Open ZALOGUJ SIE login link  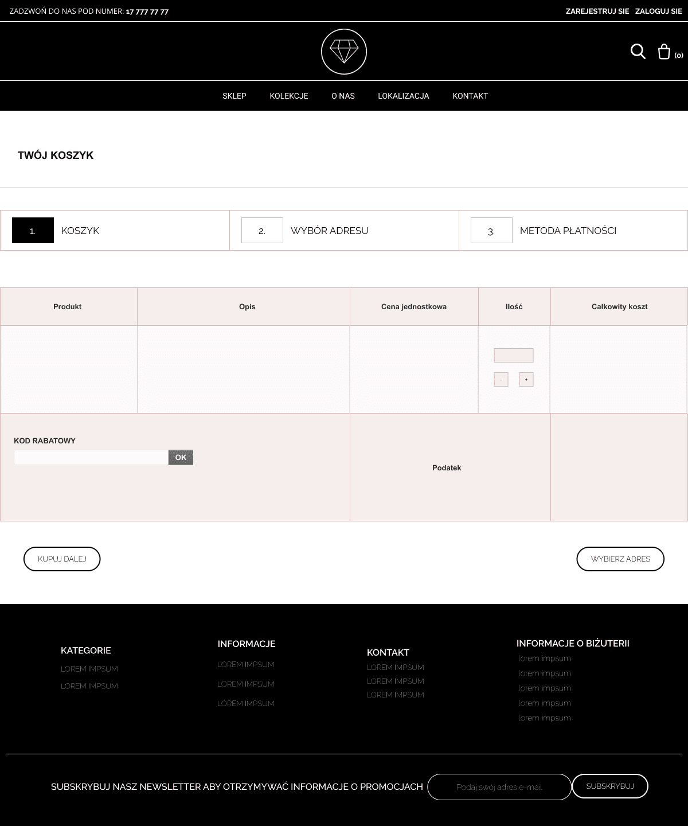(x=657, y=10)
